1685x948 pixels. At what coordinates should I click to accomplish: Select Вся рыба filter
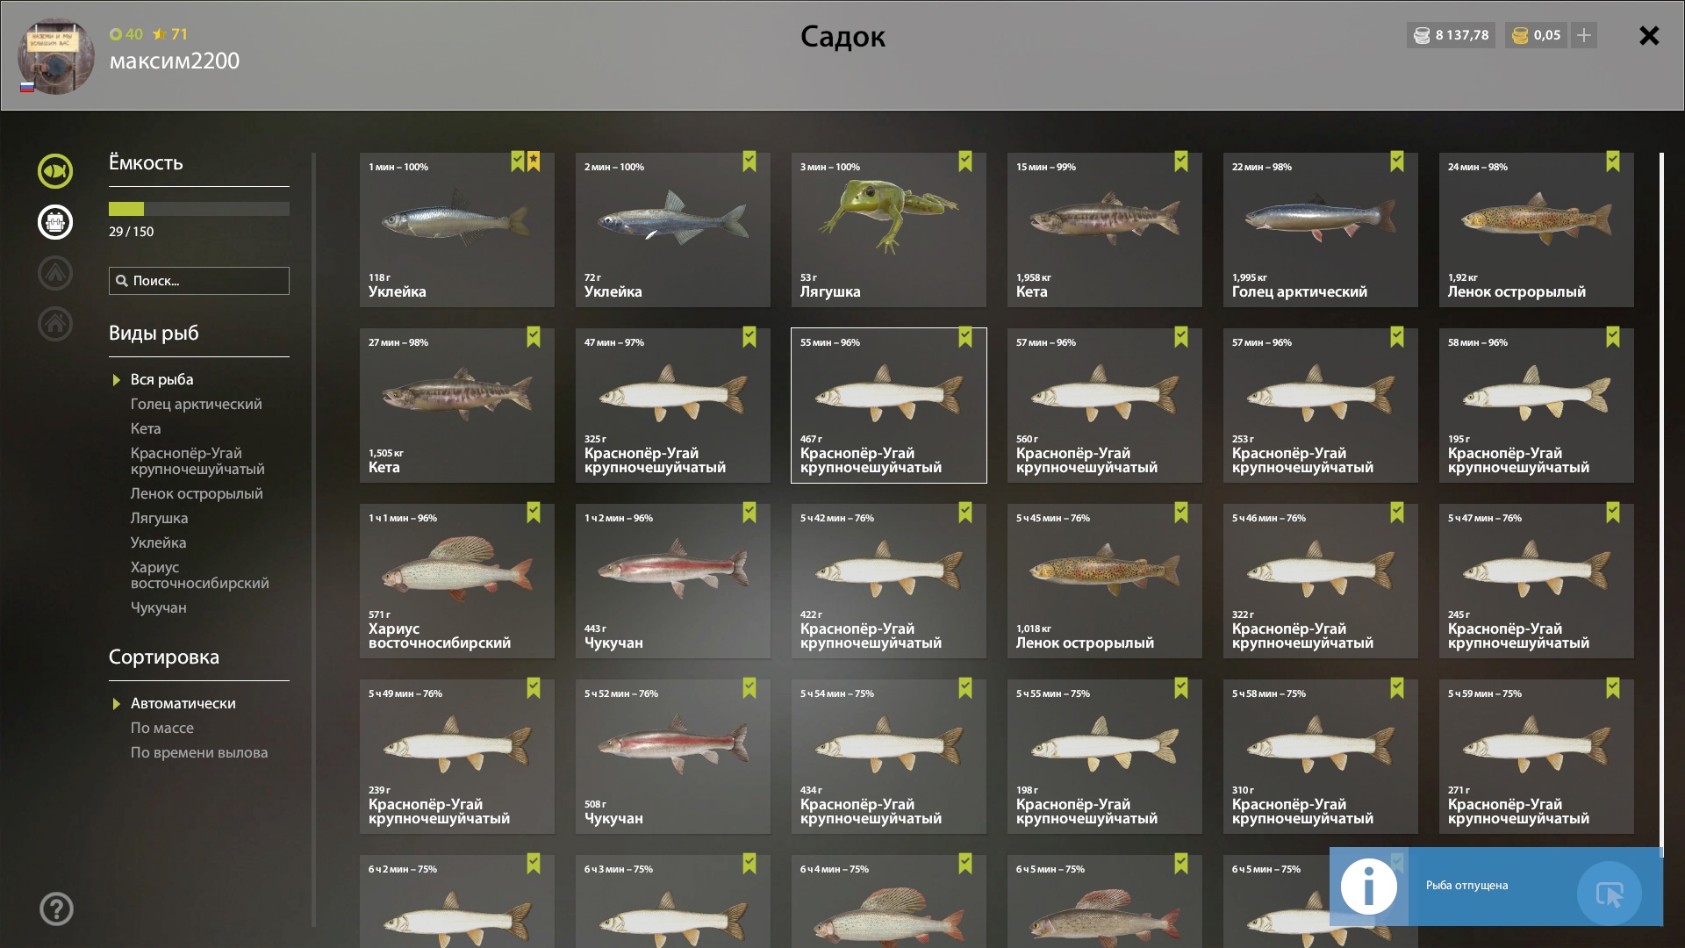pos(162,379)
